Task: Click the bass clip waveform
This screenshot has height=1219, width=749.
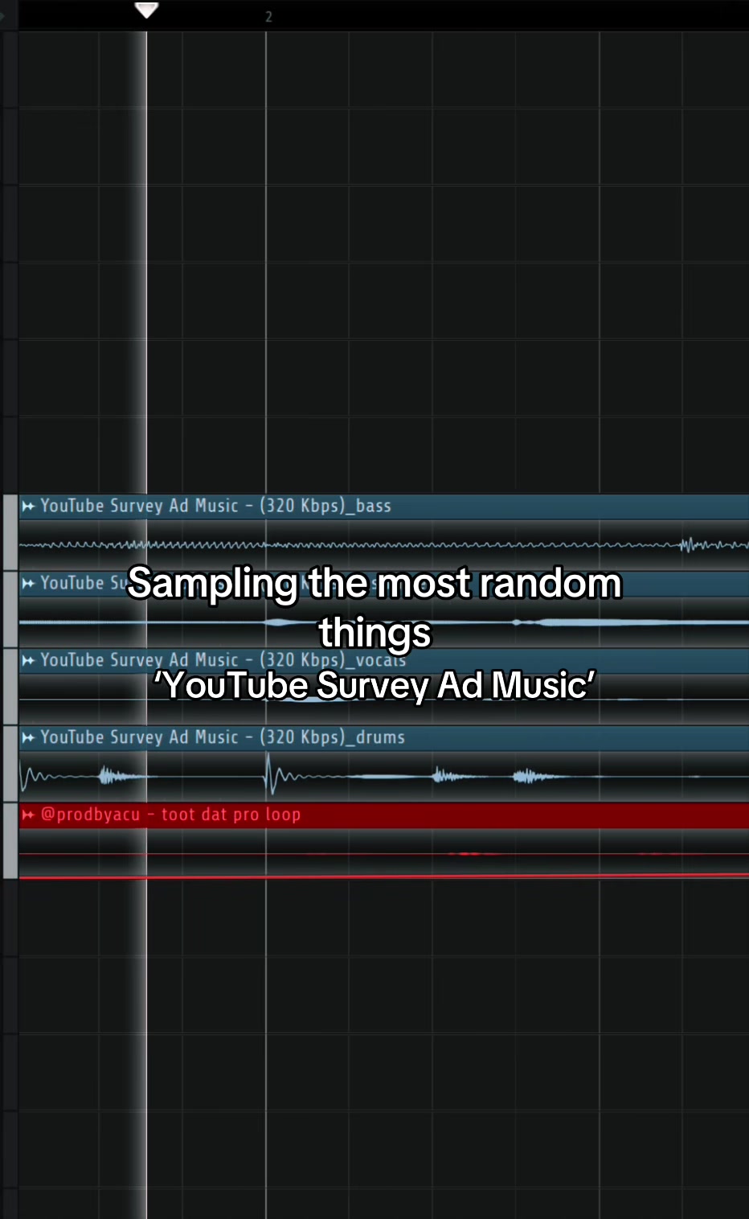Action: (384, 544)
